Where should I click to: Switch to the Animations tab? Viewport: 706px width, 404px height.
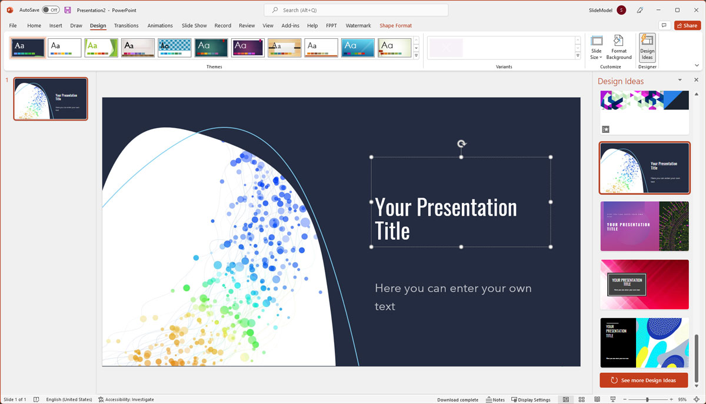[160, 25]
